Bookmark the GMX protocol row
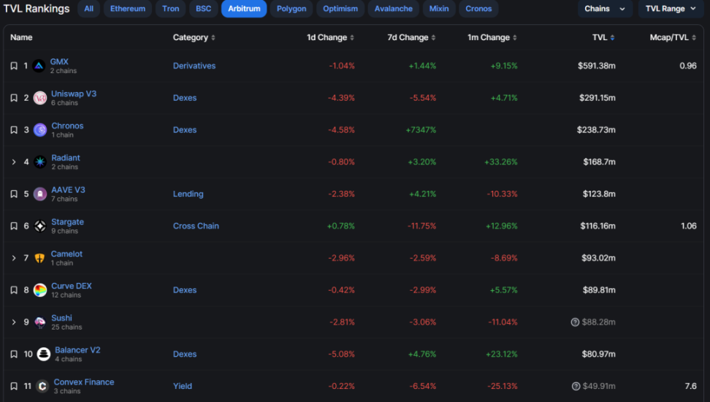 pos(13,66)
